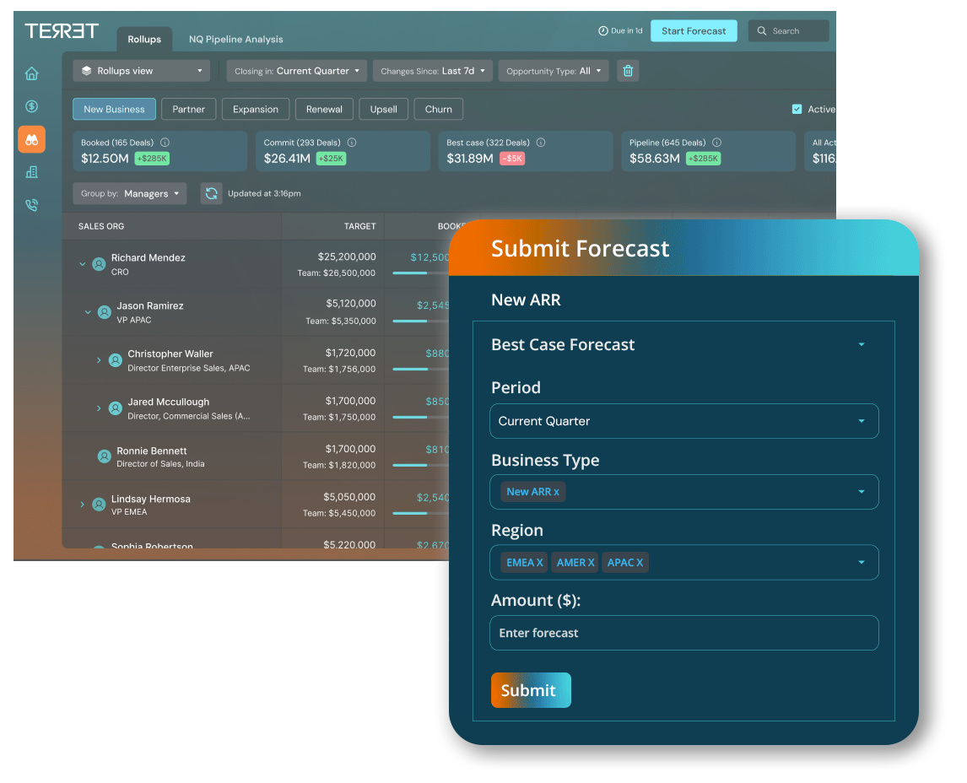Toggle the Active checkbox
The height and width of the screenshot is (783, 967).
click(797, 109)
